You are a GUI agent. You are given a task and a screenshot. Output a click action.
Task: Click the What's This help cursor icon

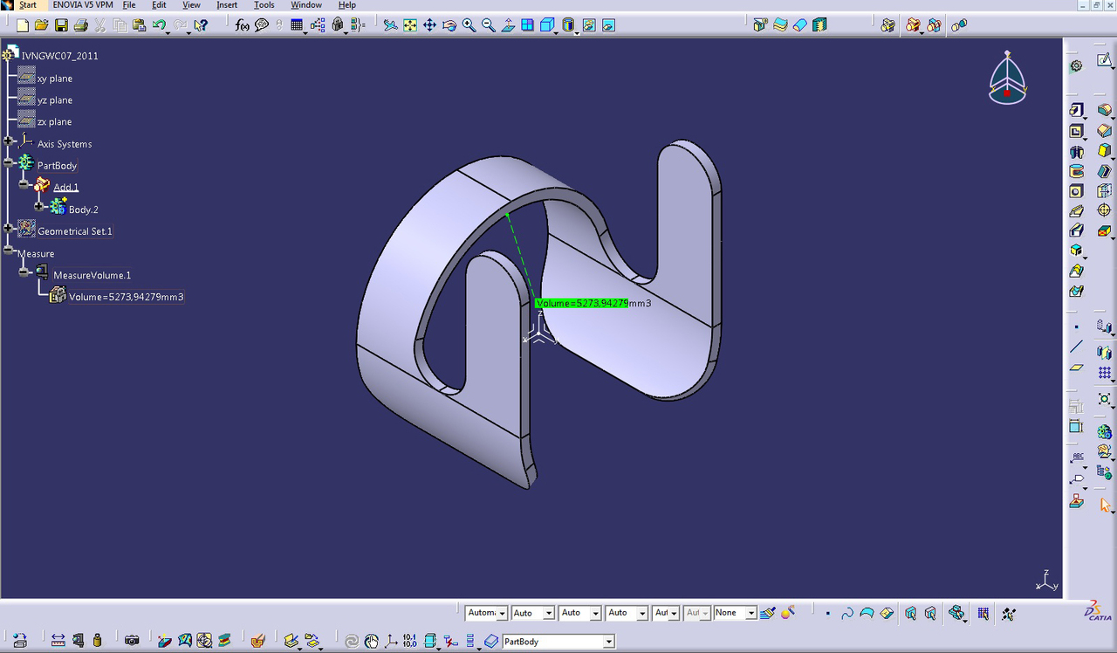(202, 25)
